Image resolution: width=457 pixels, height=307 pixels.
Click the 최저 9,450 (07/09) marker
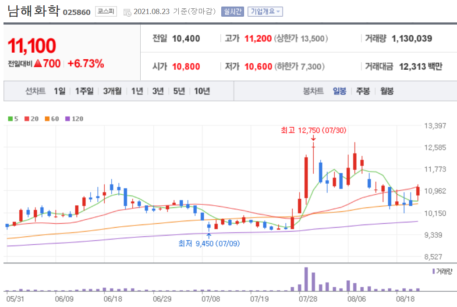[x=209, y=243]
